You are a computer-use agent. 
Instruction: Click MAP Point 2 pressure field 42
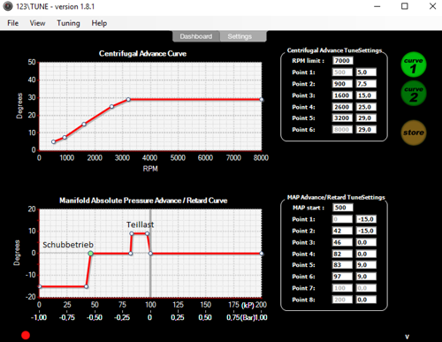coord(342,231)
